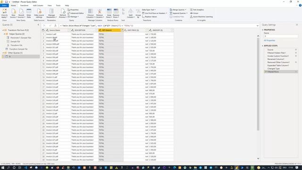Switch to the Tools tab
This screenshot has height=170, width=302.
point(58,5)
